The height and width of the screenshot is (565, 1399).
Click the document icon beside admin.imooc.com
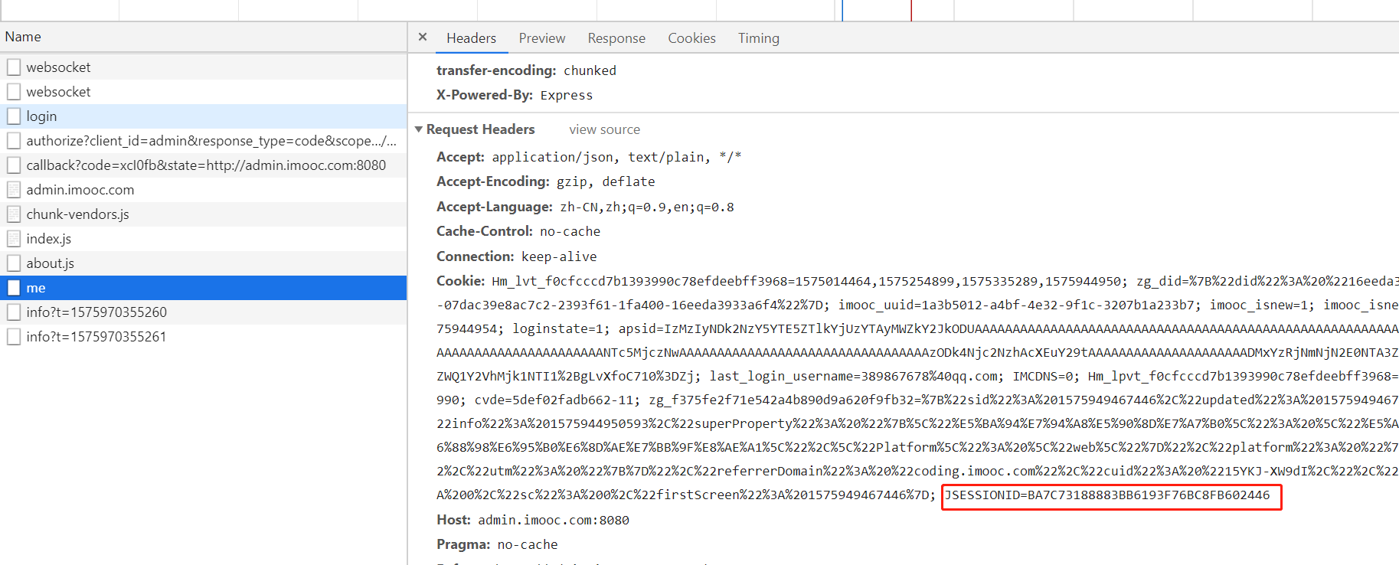[14, 190]
